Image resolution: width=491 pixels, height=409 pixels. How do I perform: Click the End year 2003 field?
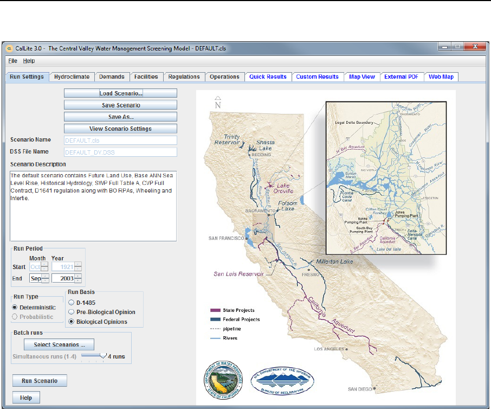point(63,278)
